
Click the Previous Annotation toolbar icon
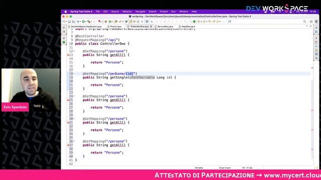[204, 21]
